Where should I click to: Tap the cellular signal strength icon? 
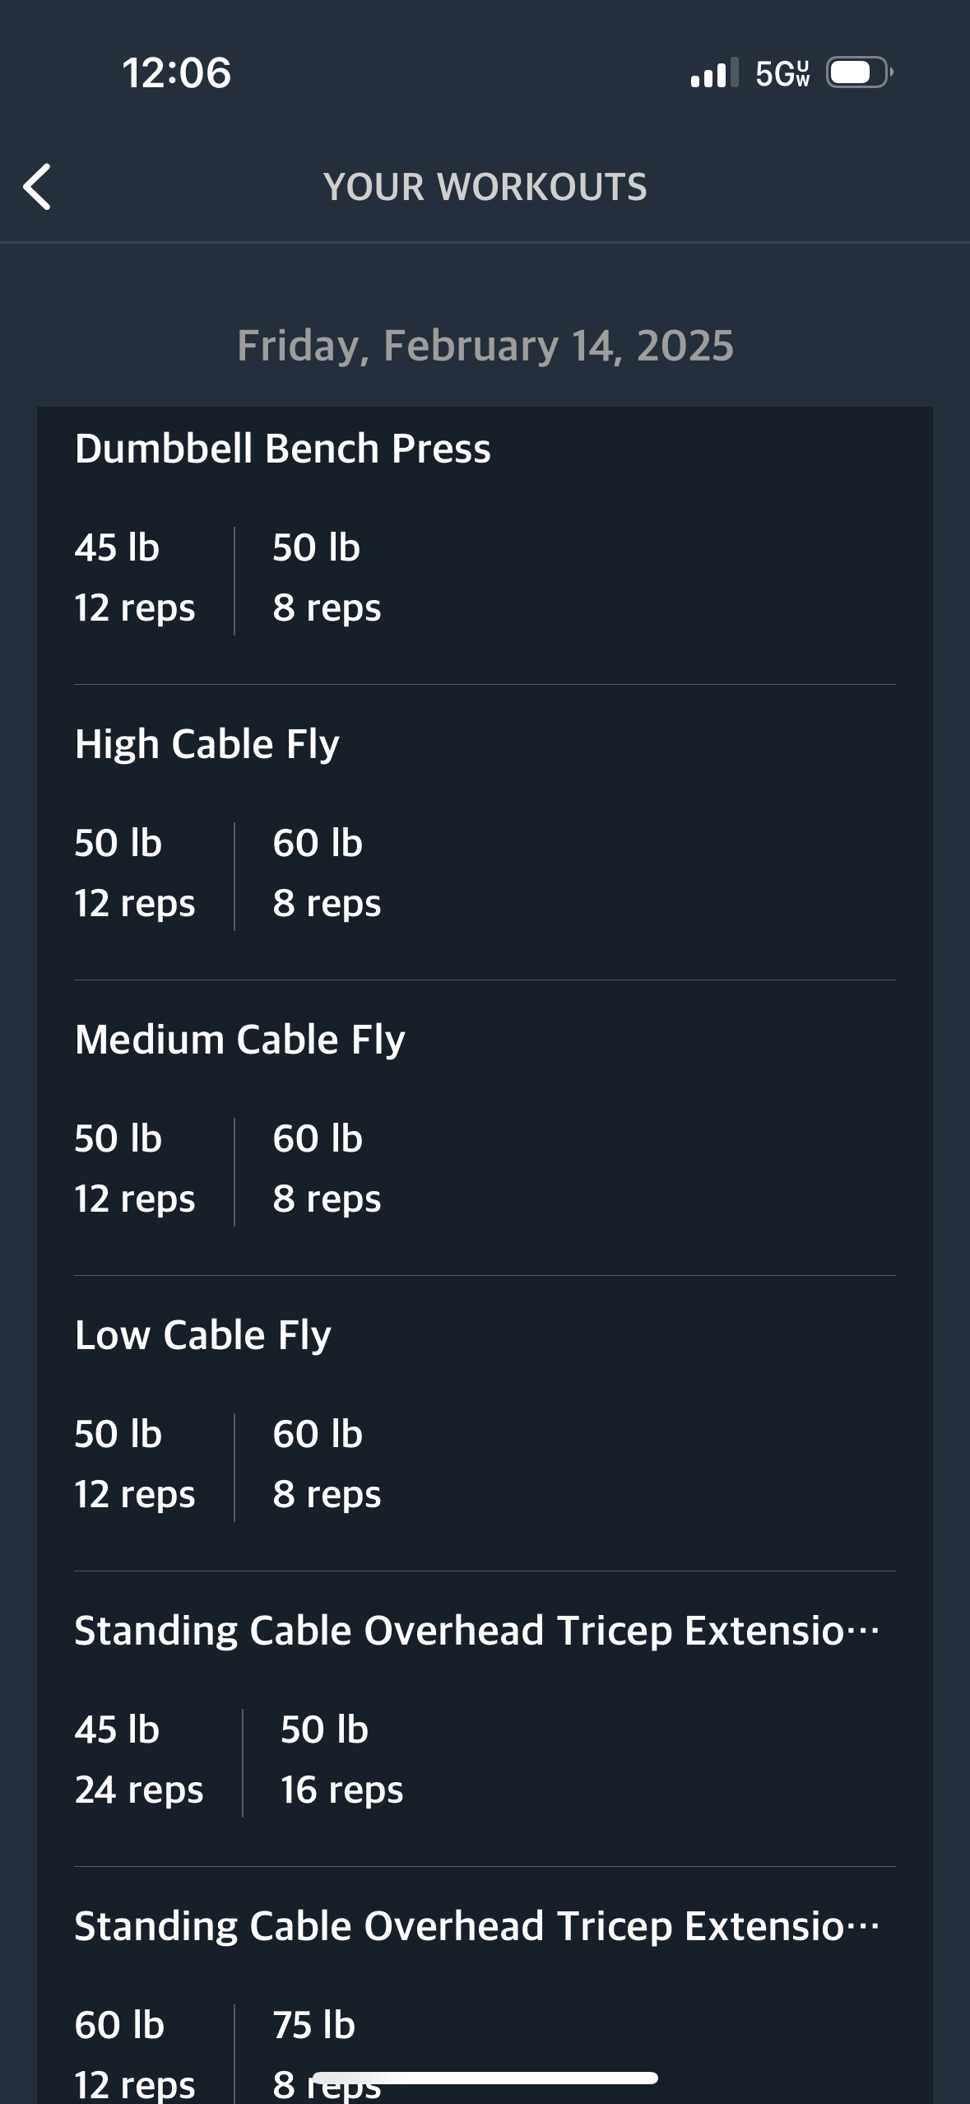click(714, 72)
